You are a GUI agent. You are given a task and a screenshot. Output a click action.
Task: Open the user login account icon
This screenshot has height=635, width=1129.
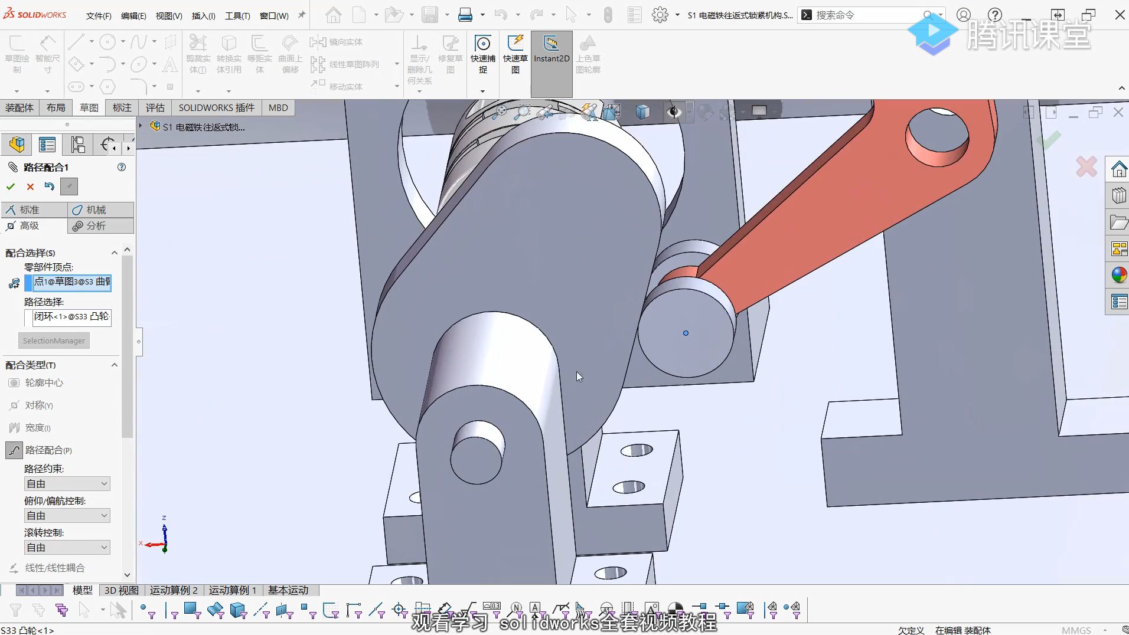point(964,15)
